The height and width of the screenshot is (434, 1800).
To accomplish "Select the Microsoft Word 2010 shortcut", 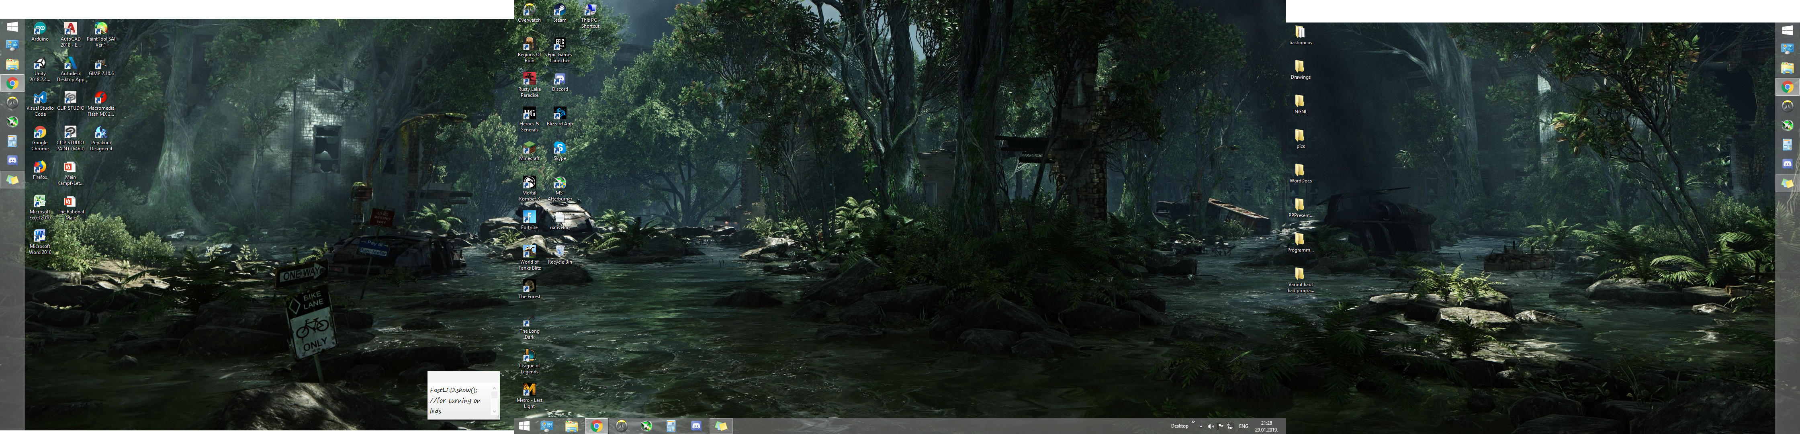I will tap(40, 242).
